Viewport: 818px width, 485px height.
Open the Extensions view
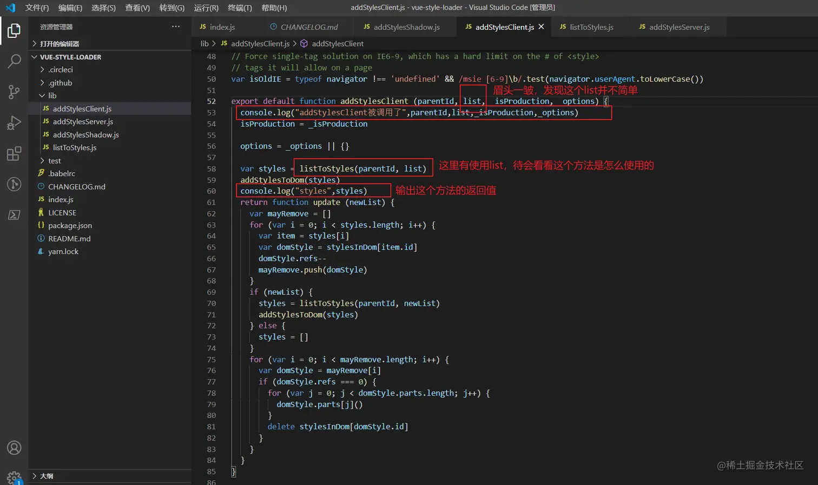(14, 154)
